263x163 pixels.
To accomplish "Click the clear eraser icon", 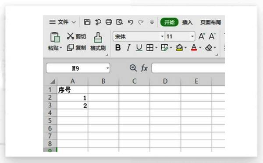I will coord(209,48).
